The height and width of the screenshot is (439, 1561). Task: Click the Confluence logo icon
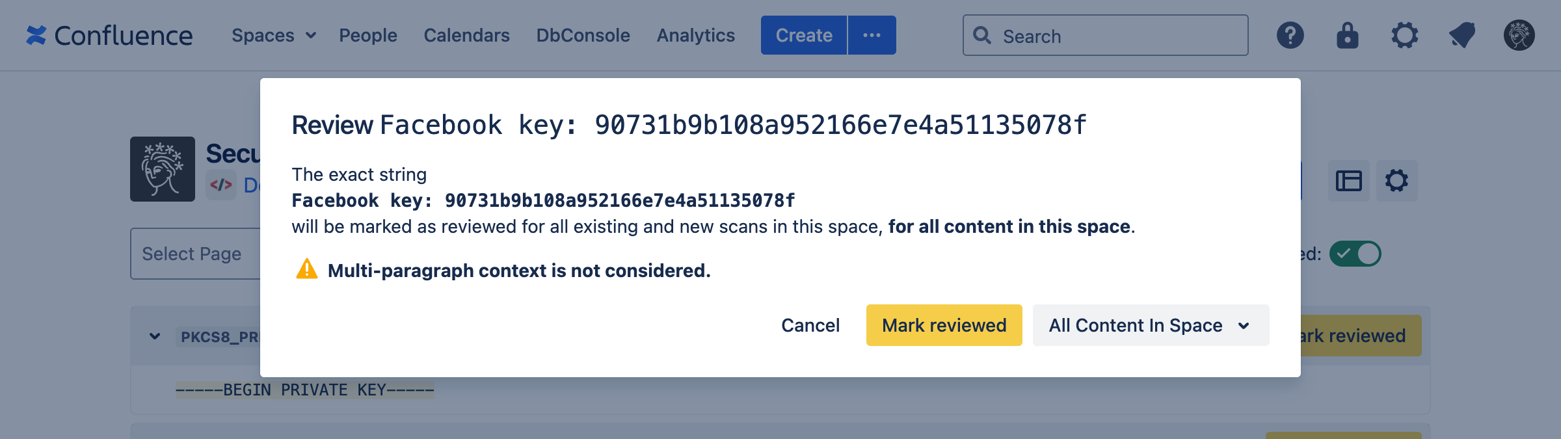pyautogui.click(x=36, y=35)
